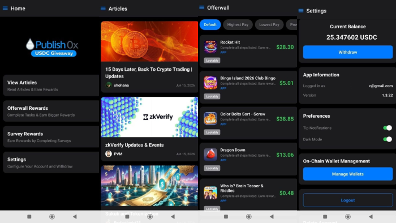Tap author name PVM
Viewport: 396px width, 223px height.
118,154
